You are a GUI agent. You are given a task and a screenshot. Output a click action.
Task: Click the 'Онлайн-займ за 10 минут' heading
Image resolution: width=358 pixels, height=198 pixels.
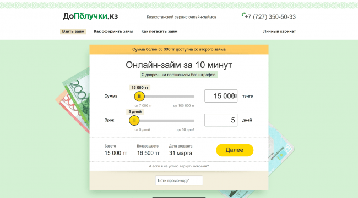point(179,65)
